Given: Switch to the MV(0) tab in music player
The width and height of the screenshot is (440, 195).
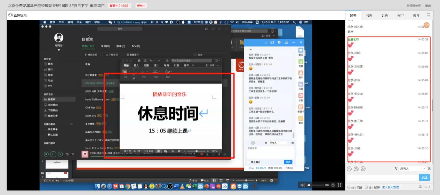Looking at the screenshot, I should (136, 46).
